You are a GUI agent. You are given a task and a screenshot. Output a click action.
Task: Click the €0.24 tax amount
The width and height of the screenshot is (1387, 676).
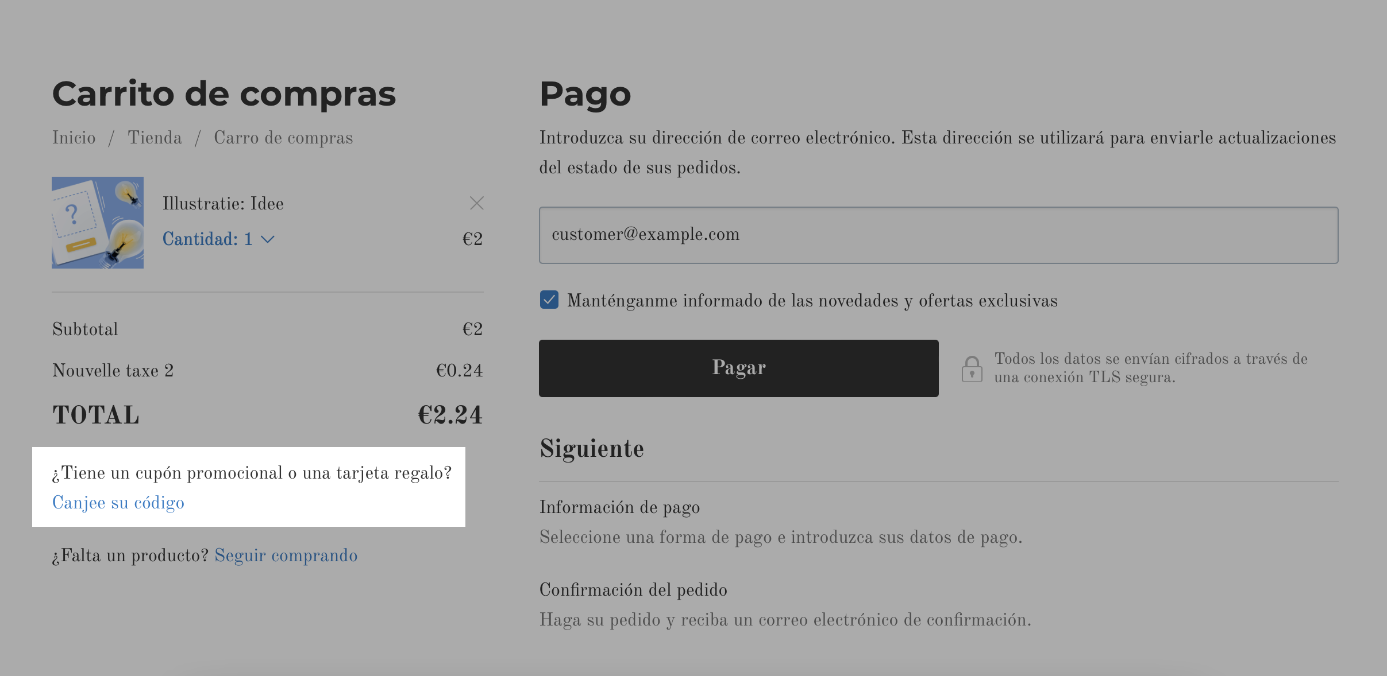(x=459, y=371)
